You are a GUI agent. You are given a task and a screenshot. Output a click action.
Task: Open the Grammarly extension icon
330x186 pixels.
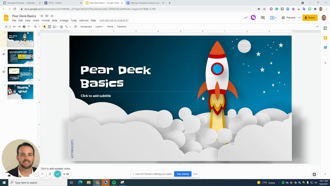point(277,9)
